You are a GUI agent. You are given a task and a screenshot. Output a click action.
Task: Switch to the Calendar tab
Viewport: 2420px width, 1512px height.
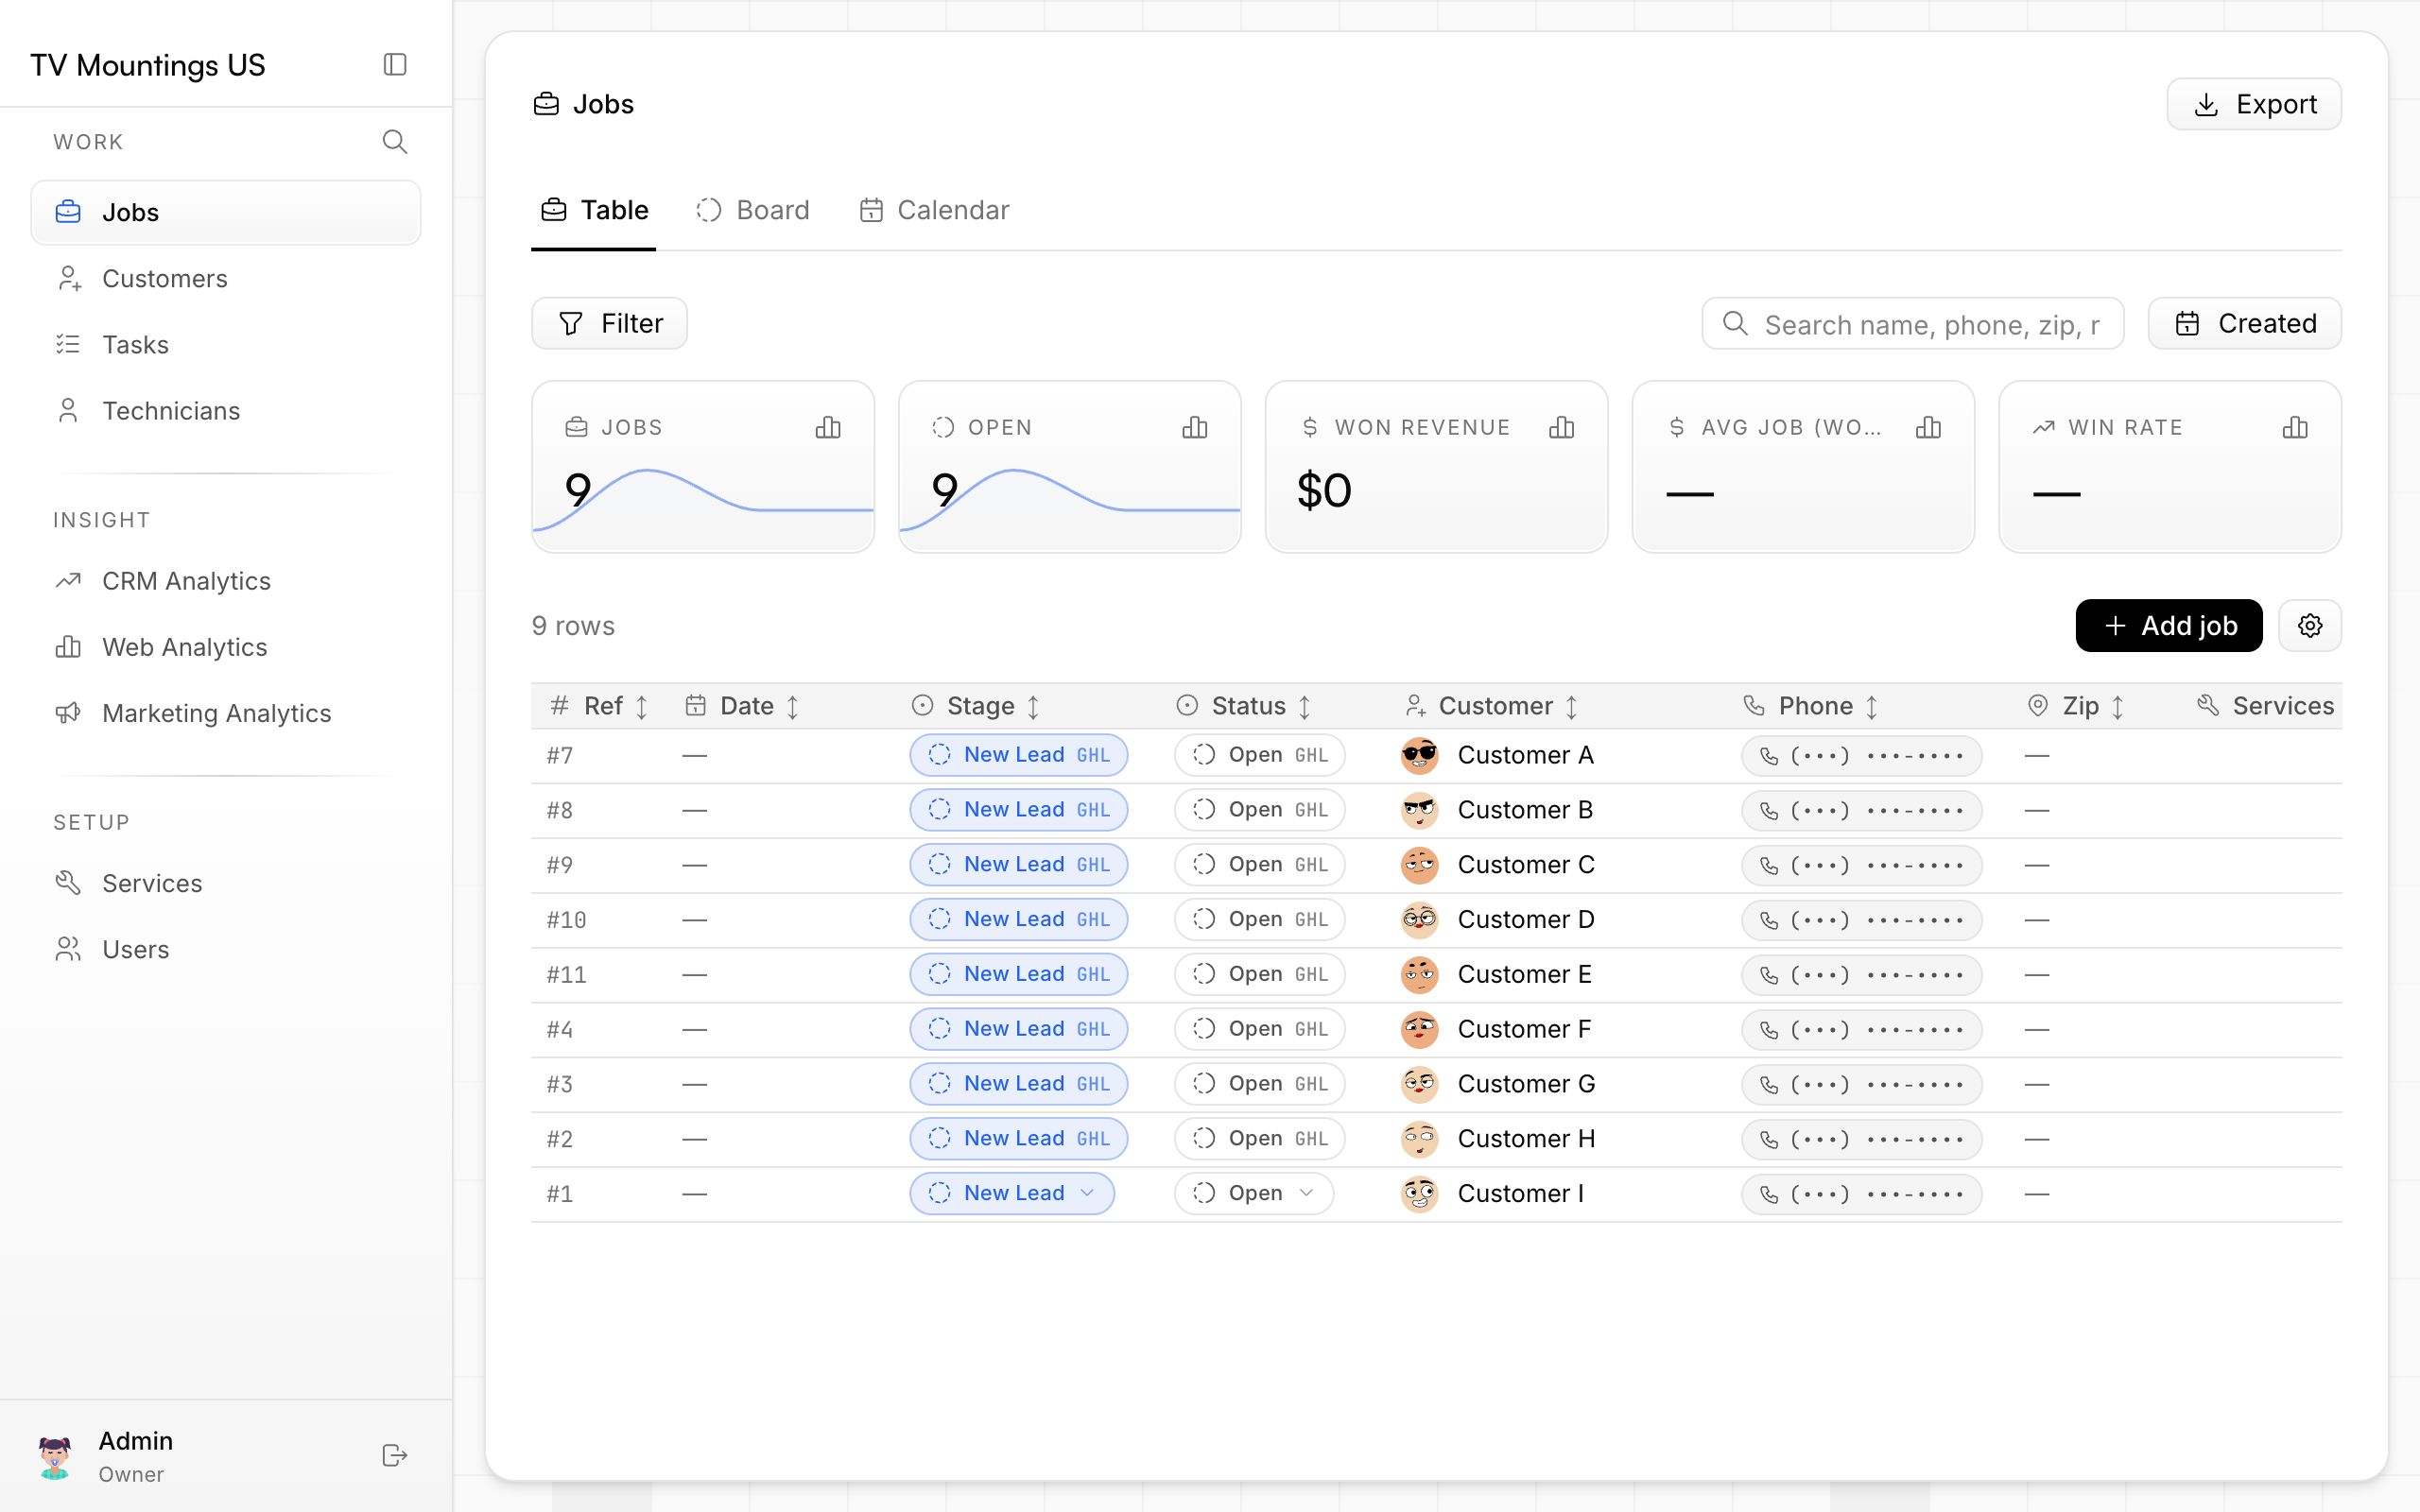tap(934, 210)
